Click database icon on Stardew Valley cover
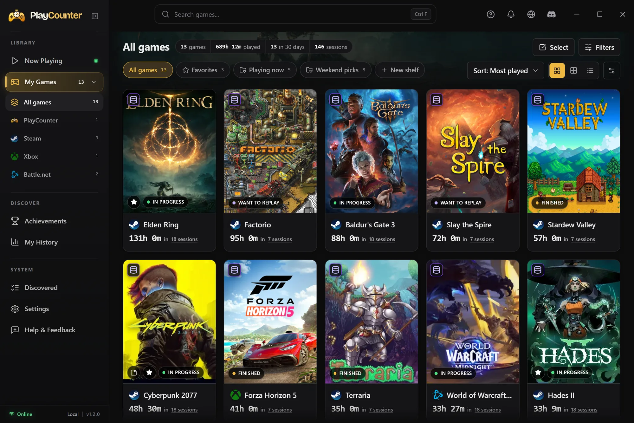The width and height of the screenshot is (634, 423). [538, 100]
